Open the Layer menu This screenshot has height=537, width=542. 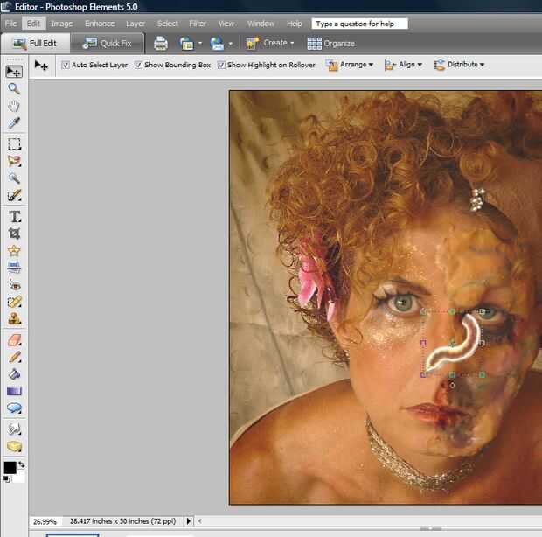coord(135,24)
